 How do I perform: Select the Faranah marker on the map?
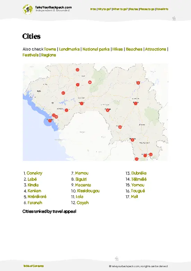click(x=108, y=110)
